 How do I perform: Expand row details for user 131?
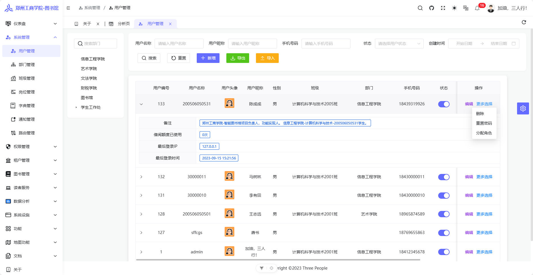(x=141, y=195)
